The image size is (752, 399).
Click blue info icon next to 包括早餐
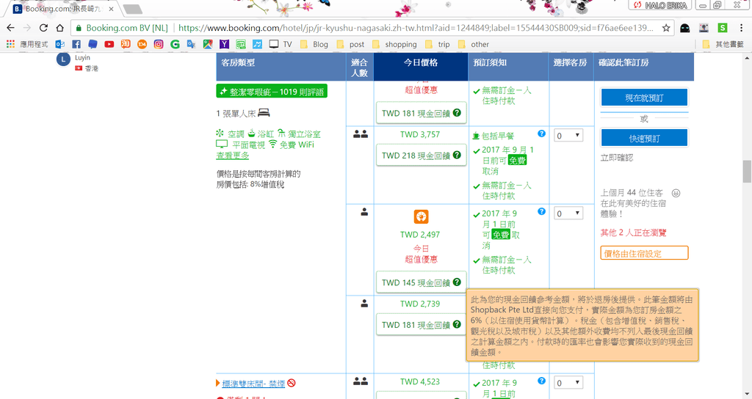coord(541,134)
